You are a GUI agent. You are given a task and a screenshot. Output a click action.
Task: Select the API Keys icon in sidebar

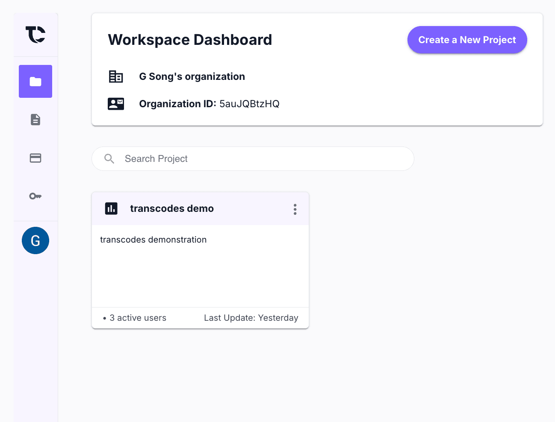(35, 196)
